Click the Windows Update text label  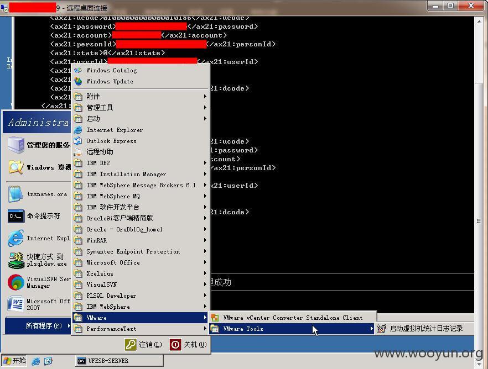[110, 81]
